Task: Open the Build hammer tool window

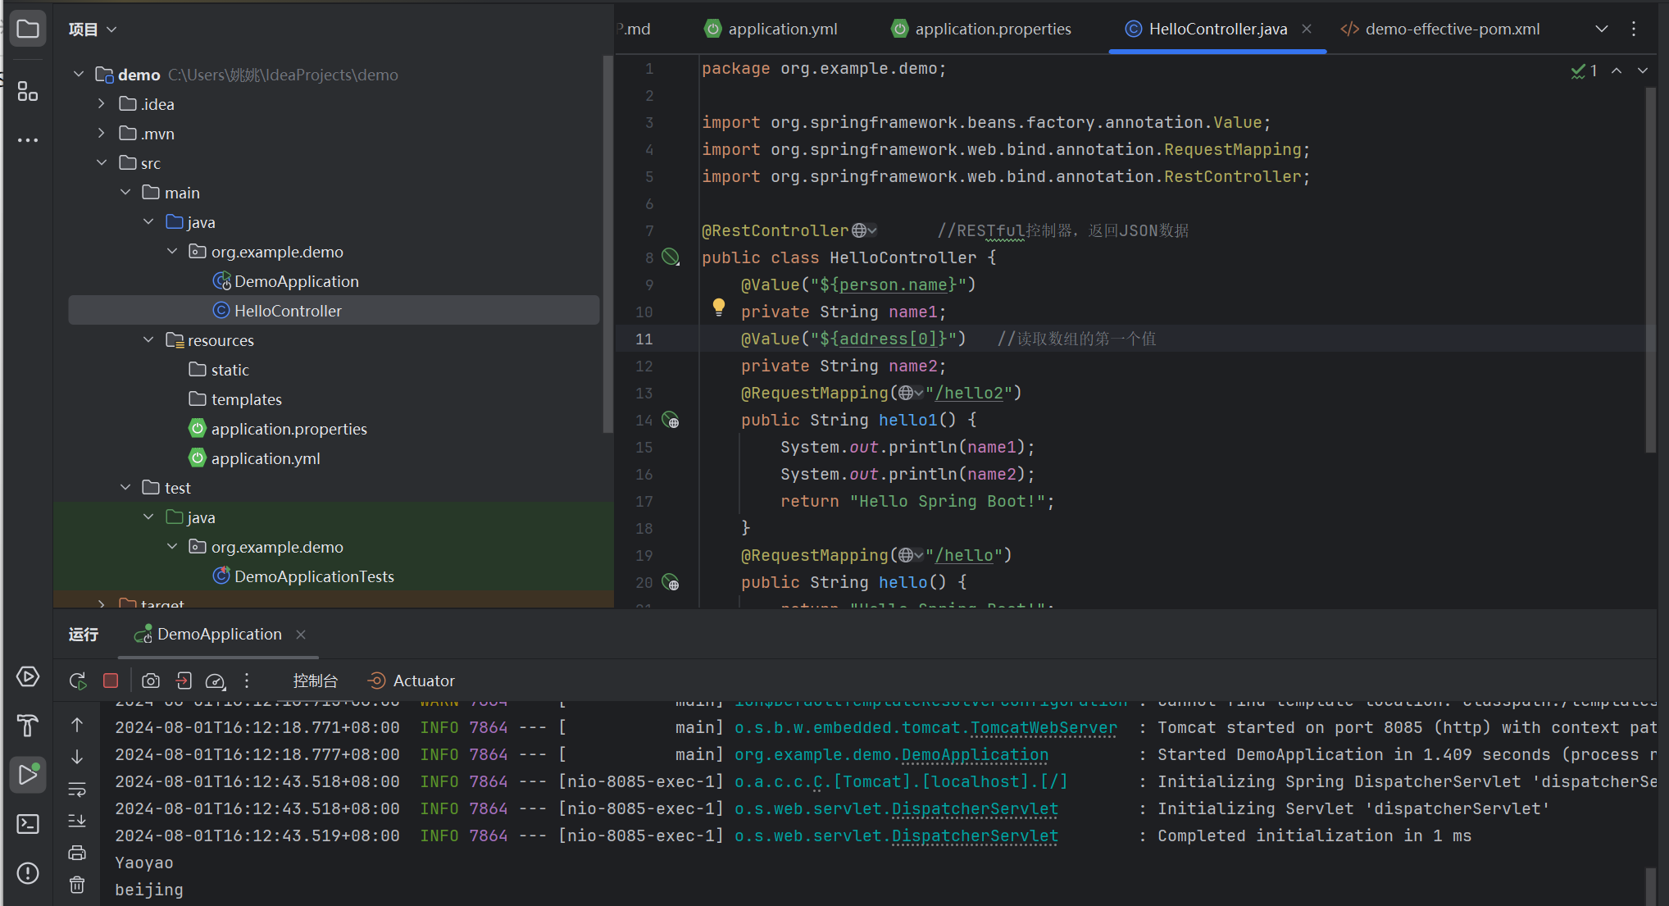Action: [28, 726]
